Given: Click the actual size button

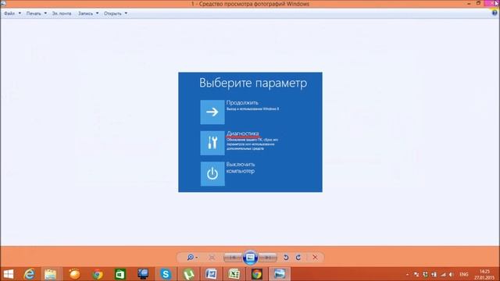Looking at the screenshot, I should pos(212,257).
